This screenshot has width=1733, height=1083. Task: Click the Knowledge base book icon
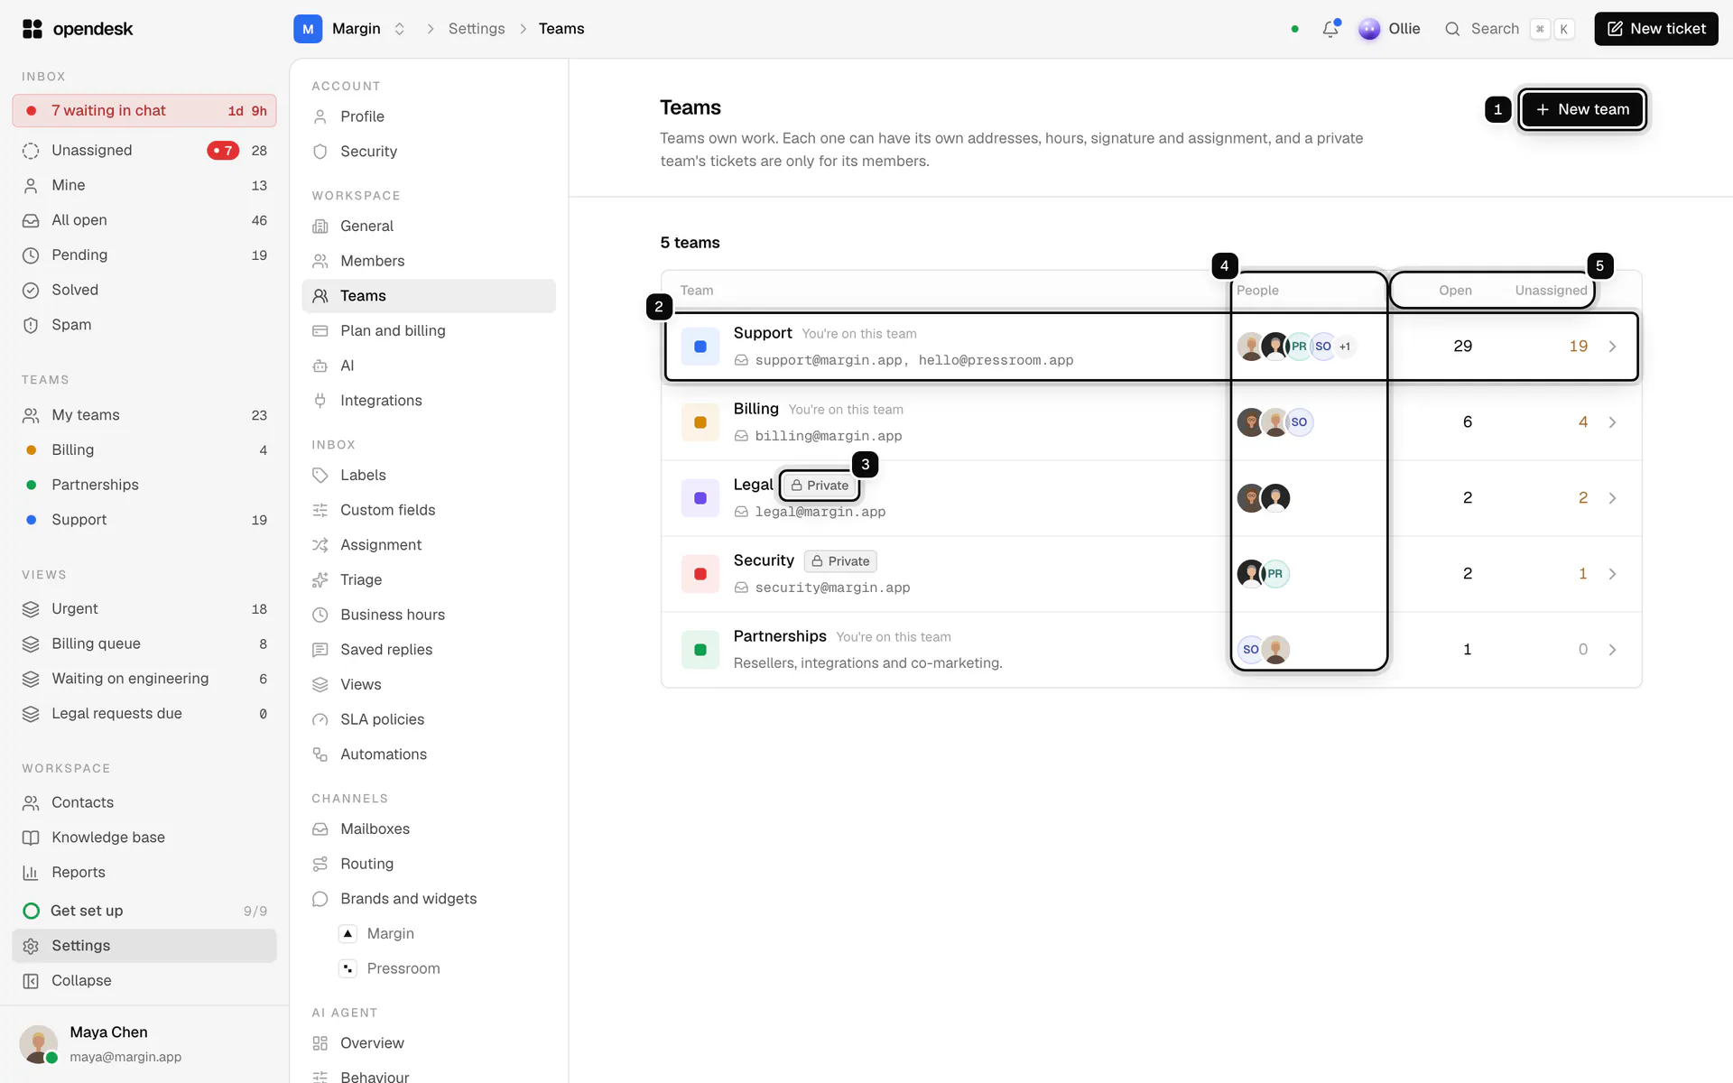(31, 838)
